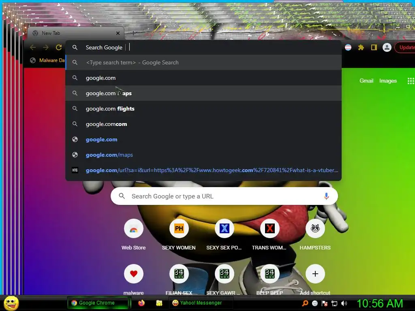Image resolution: width=415 pixels, height=311 pixels.
Task: Open the smiley face Start button
Action: [11, 303]
